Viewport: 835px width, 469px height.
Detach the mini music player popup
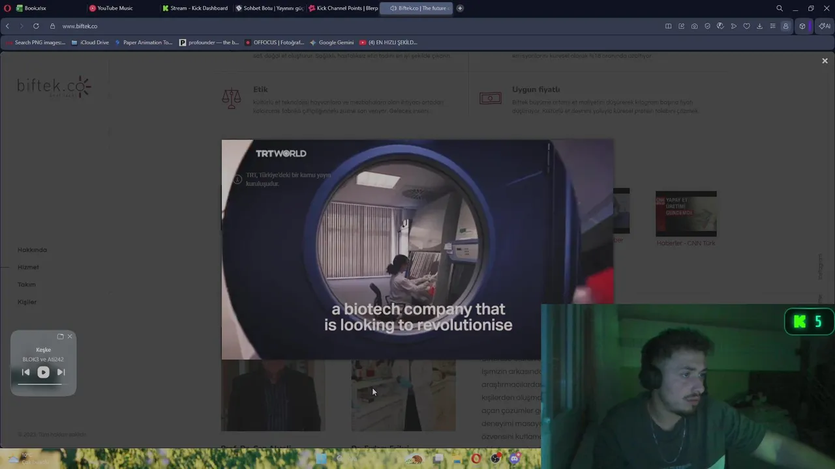[x=60, y=337]
